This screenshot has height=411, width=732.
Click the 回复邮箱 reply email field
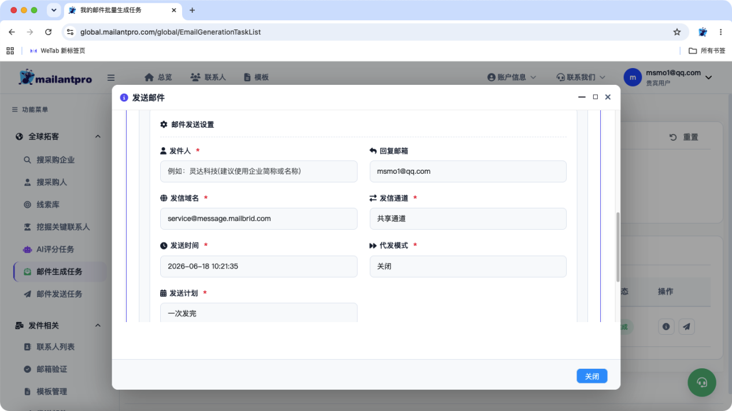468,171
